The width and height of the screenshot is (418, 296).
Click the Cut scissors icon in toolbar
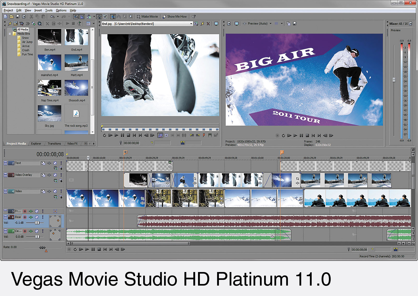click(31, 16)
